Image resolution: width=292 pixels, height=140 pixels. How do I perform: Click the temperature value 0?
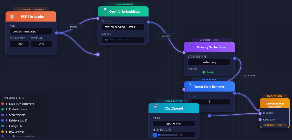tap(181, 135)
